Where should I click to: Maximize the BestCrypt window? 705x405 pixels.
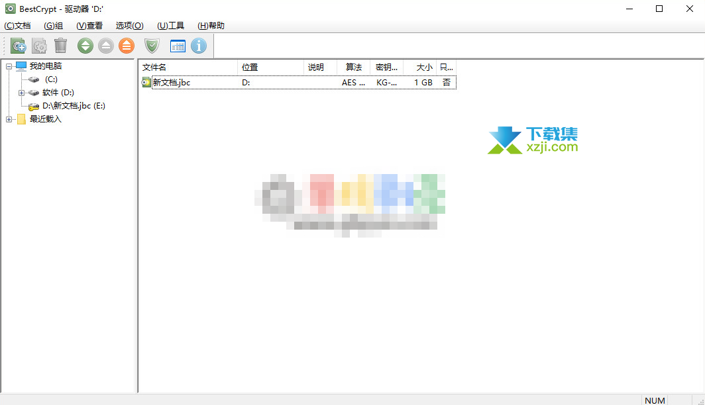659,9
